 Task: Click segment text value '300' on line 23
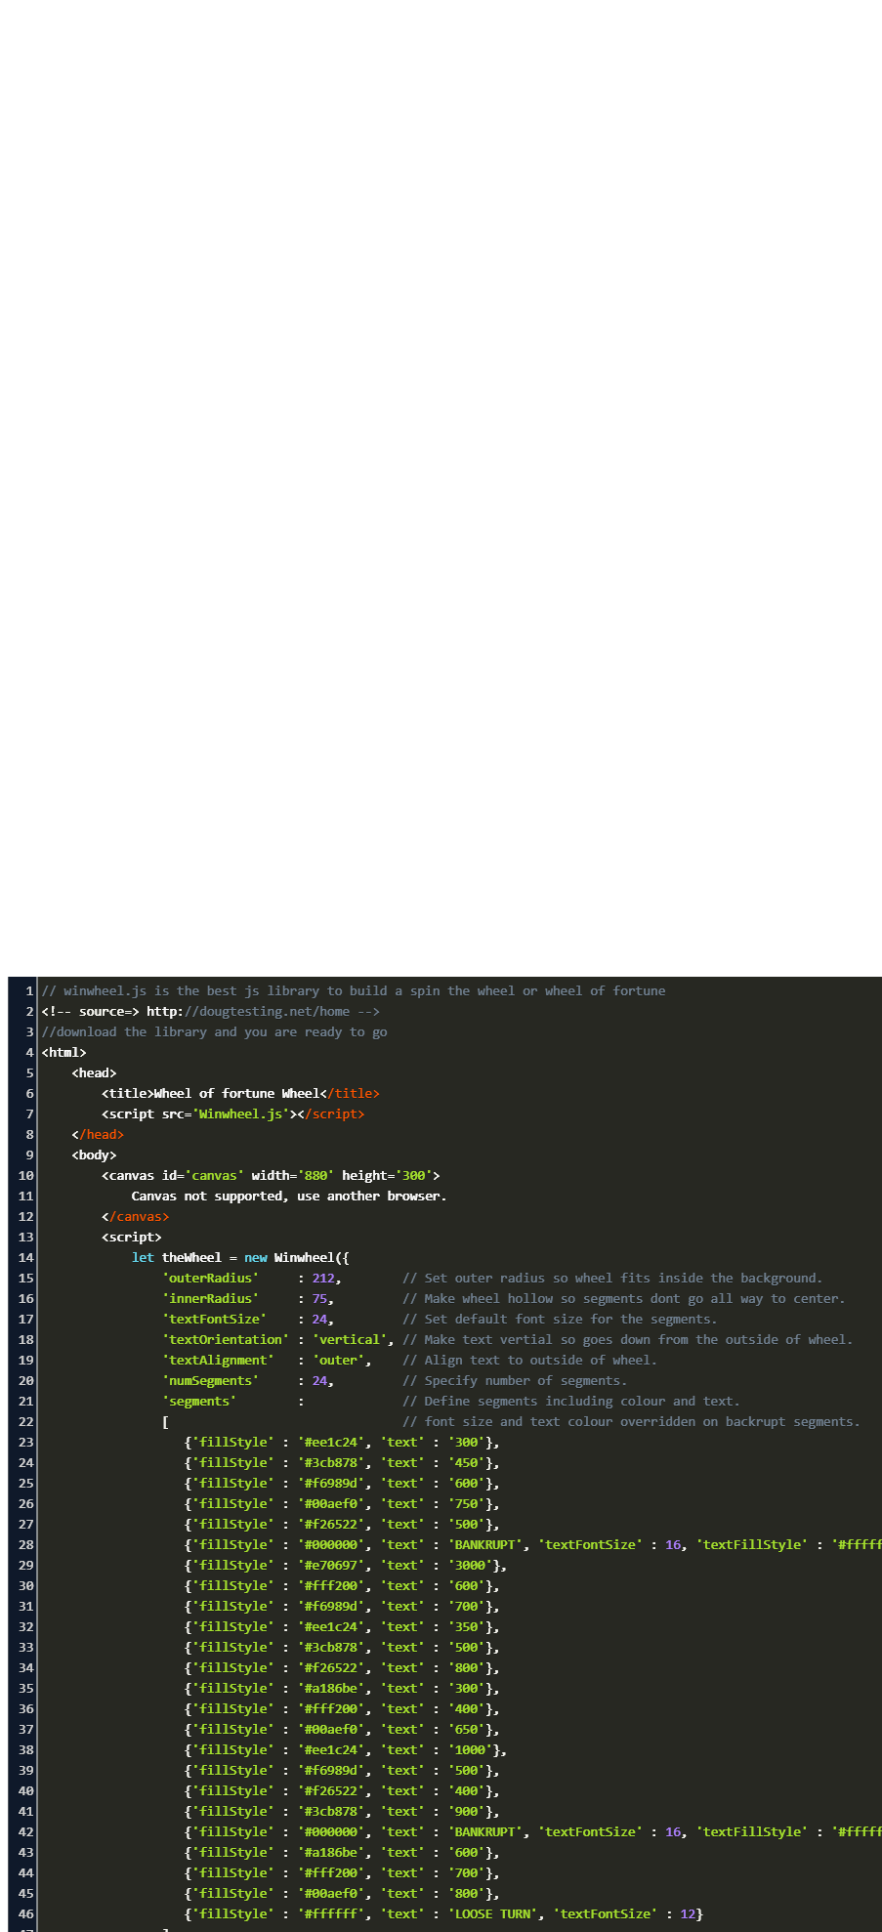466,1442
